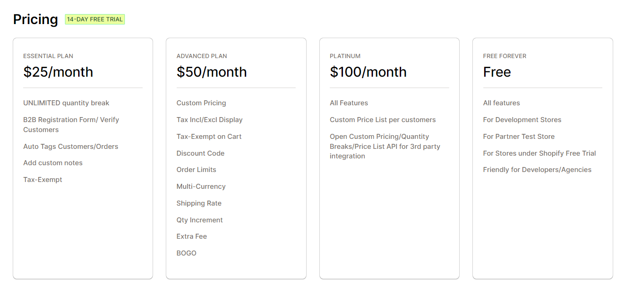Screen dimensions: 625x285
Task: Click Tax-Exempt in Essential plan
Action: pos(43,180)
